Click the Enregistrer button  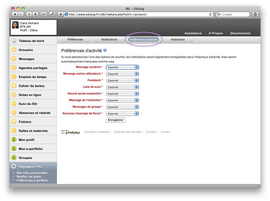coord(115,120)
